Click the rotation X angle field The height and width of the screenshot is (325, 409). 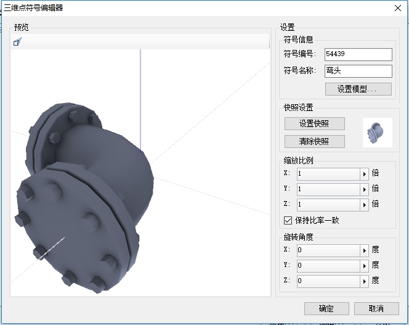coord(328,250)
